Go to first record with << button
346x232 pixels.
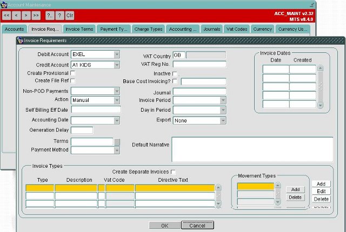(x=6, y=16)
